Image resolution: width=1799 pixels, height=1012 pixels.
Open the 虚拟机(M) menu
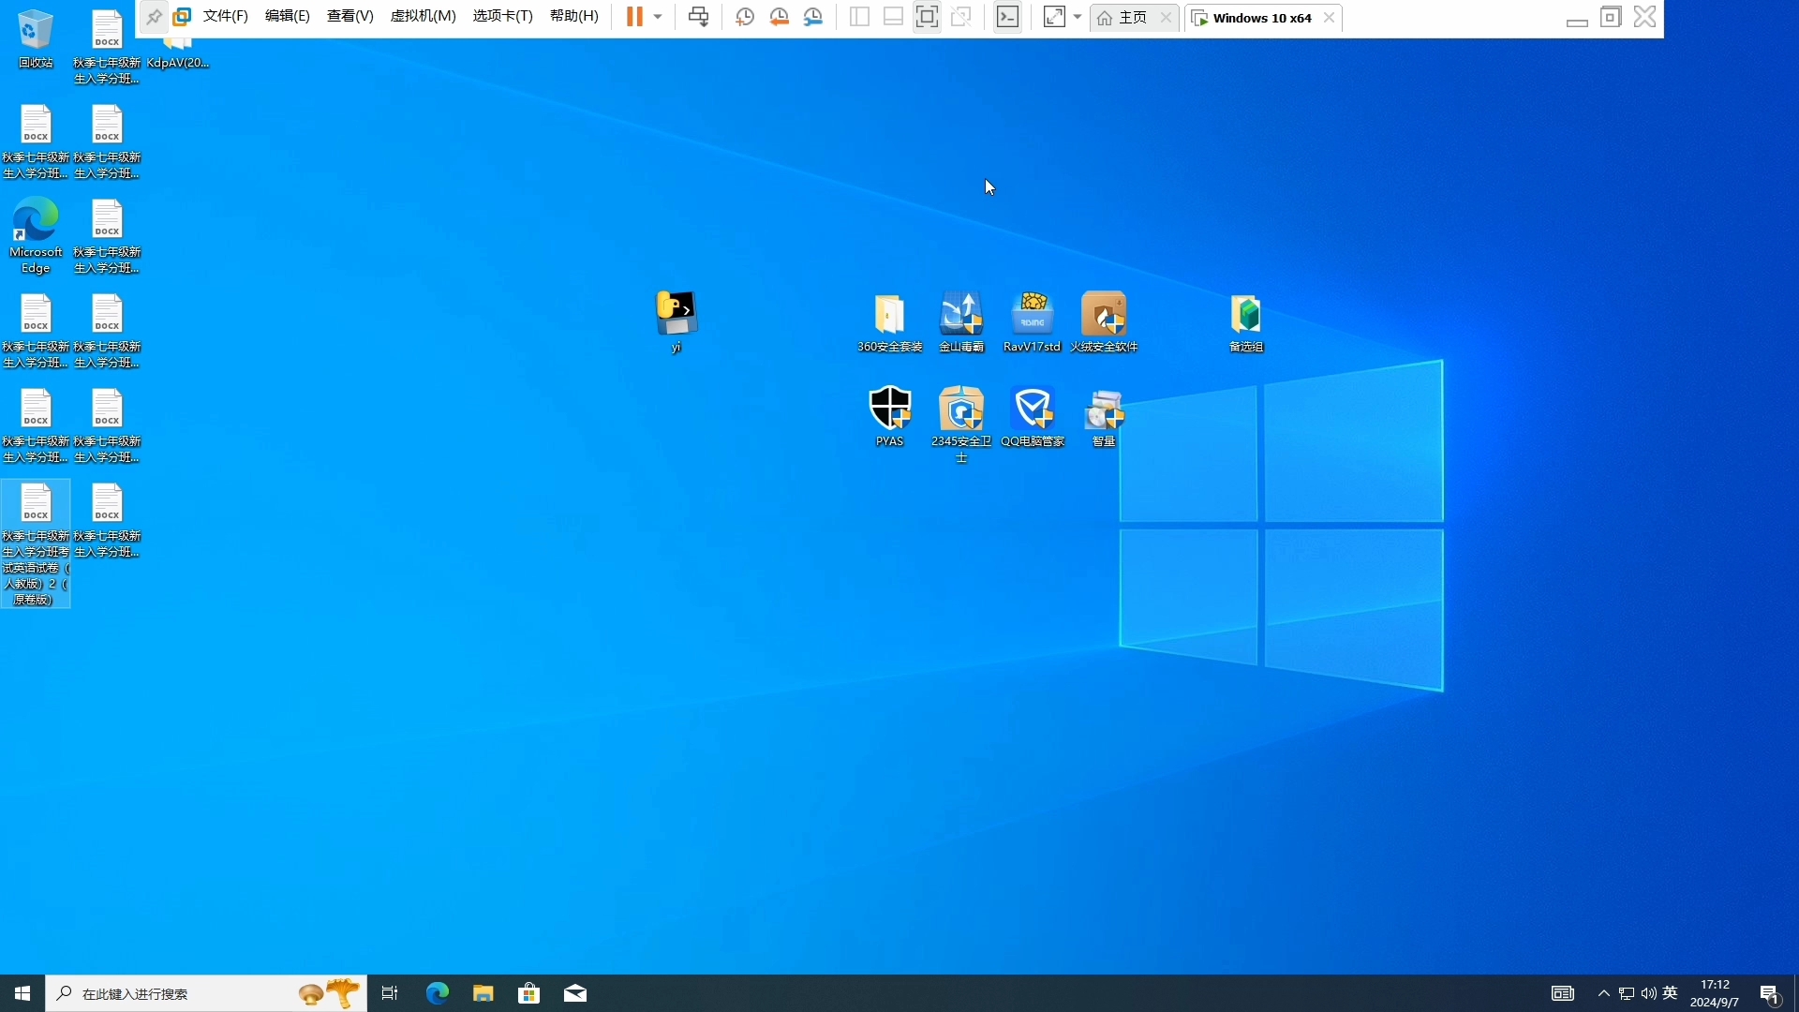pos(423,17)
